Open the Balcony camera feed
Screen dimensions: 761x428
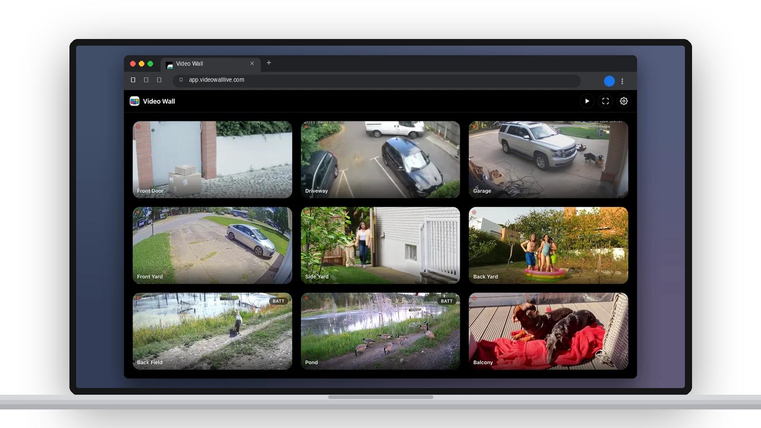(548, 331)
